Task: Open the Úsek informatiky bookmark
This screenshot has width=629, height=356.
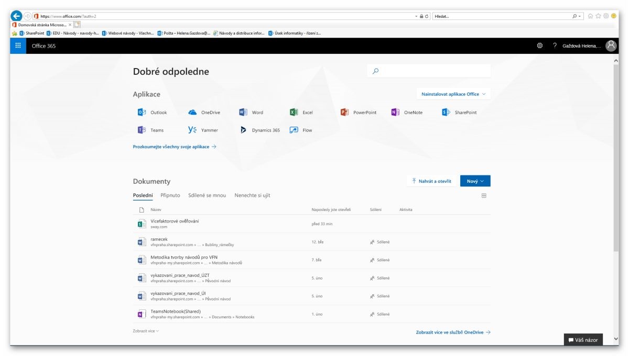Action: click(x=295, y=33)
